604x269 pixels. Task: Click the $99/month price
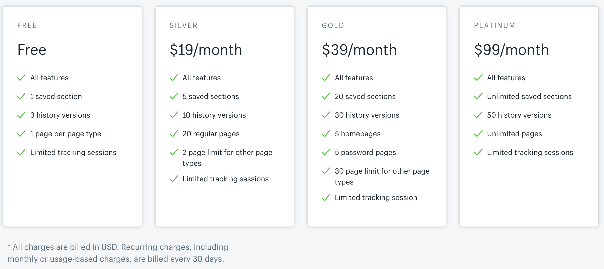click(512, 50)
